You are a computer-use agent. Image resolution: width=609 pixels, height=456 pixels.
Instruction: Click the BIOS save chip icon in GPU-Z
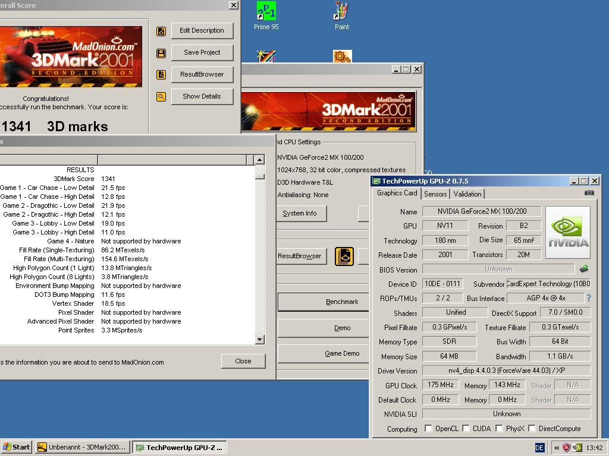(584, 269)
